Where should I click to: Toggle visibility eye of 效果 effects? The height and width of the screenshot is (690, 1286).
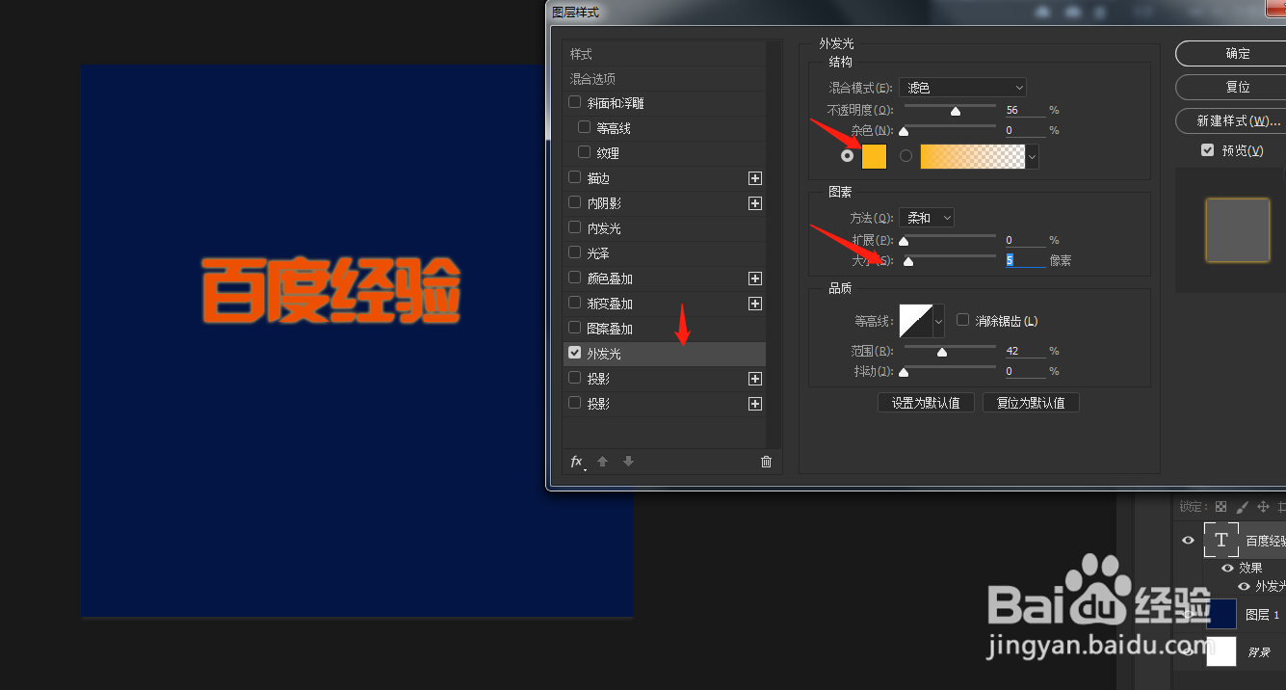(x=1227, y=569)
